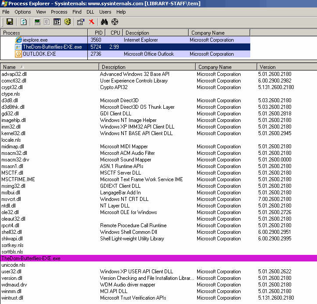Open the Find menu

pyautogui.click(x=77, y=12)
